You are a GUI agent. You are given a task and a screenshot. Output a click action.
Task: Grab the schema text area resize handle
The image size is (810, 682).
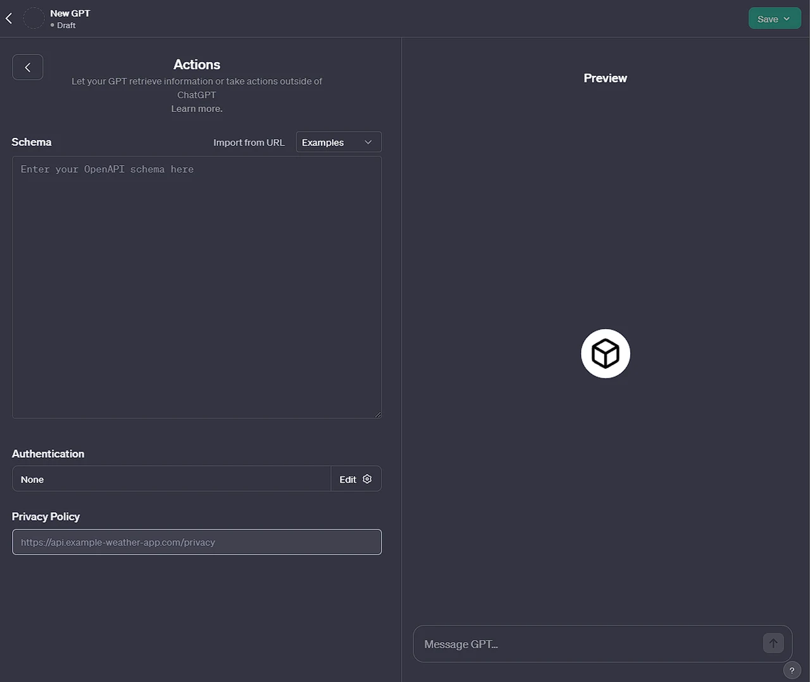(x=378, y=414)
